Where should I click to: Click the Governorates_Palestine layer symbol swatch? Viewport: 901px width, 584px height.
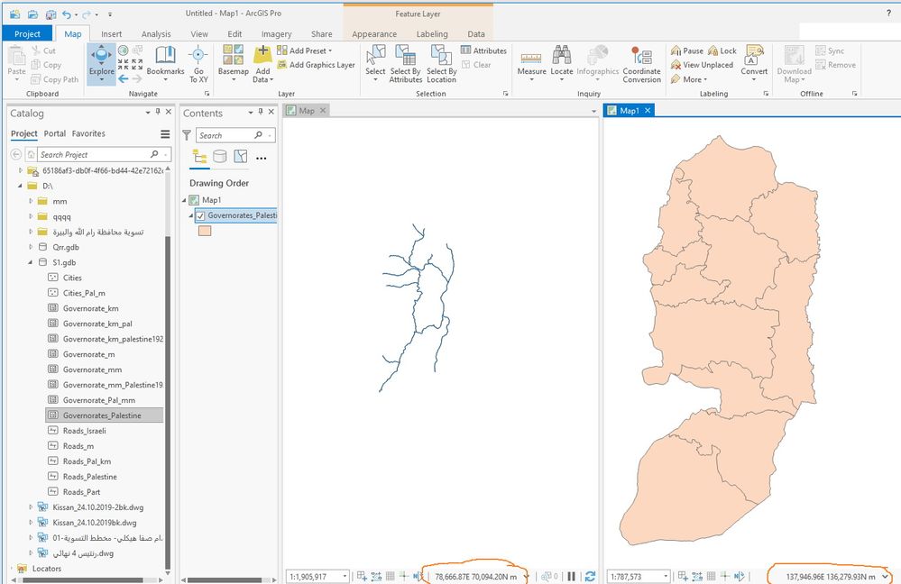coord(205,231)
